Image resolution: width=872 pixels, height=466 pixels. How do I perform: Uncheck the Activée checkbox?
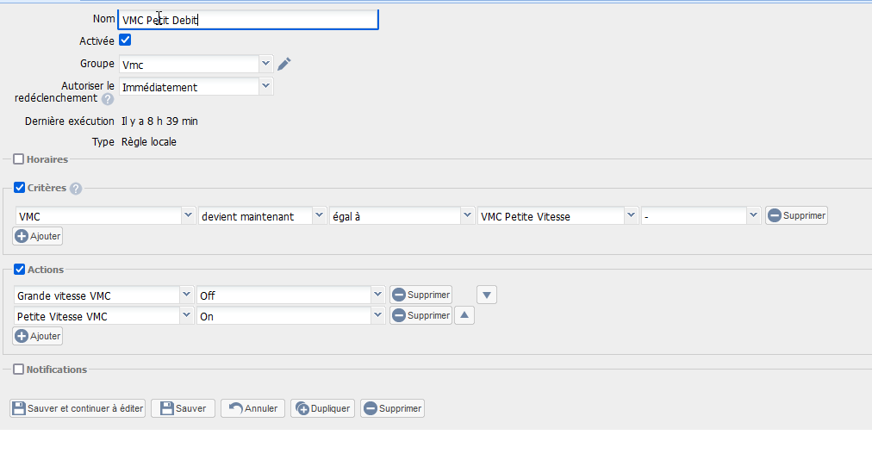[125, 40]
